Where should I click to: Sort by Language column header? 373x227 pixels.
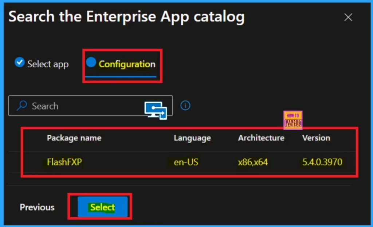[x=192, y=138]
